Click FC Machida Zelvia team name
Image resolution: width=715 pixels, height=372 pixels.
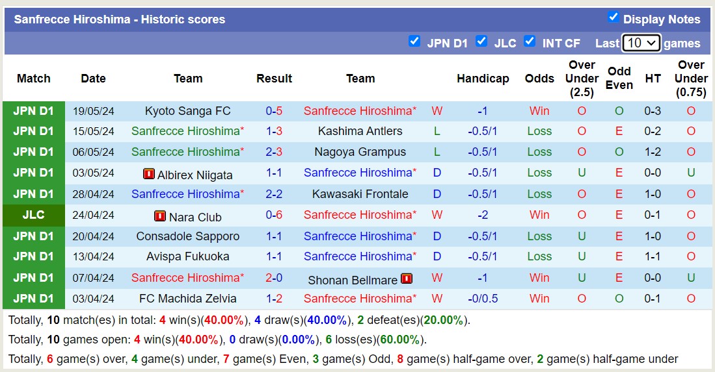[x=187, y=299]
